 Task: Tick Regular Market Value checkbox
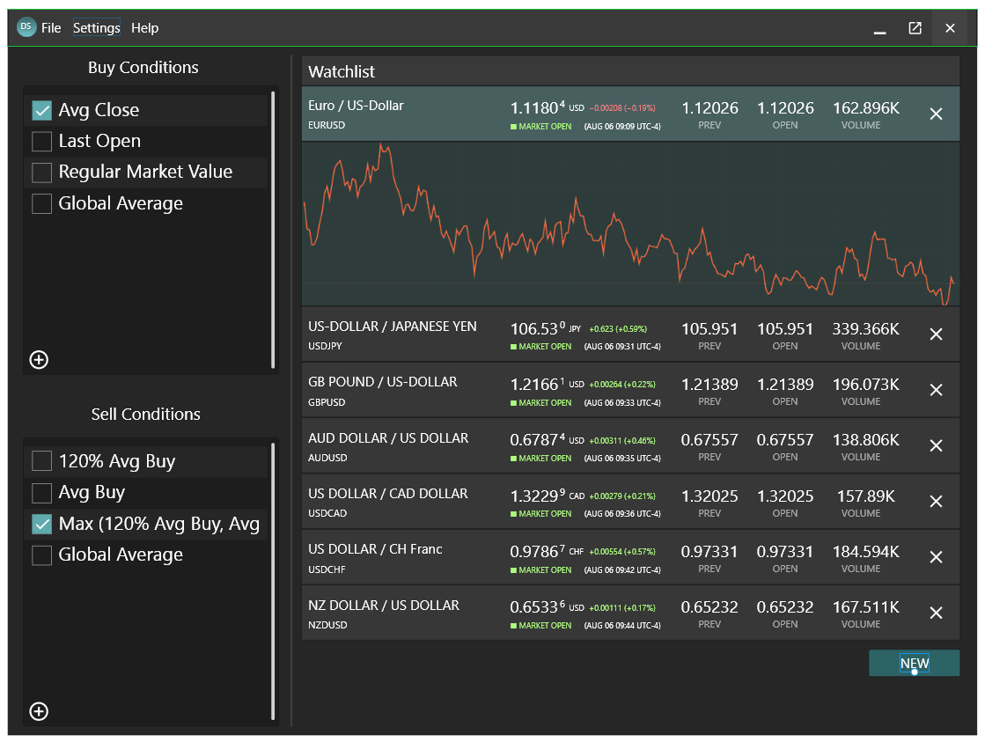click(41, 173)
